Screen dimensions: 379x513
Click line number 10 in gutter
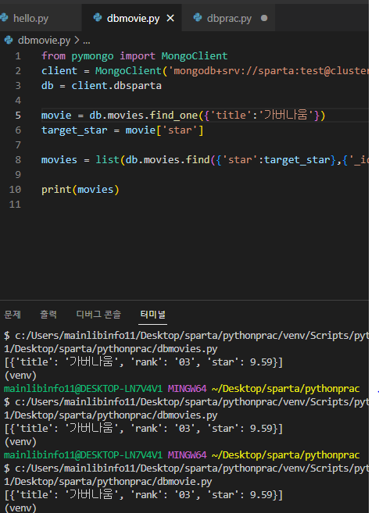pyautogui.click(x=15, y=190)
